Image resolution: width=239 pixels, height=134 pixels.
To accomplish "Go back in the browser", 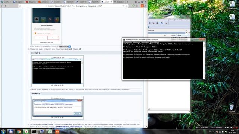I will point(2,6).
